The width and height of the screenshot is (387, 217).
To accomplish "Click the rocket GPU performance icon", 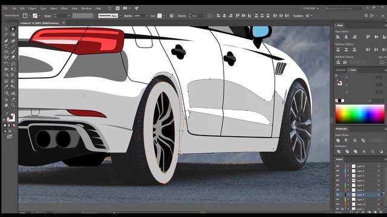I will pyautogui.click(x=136, y=8).
